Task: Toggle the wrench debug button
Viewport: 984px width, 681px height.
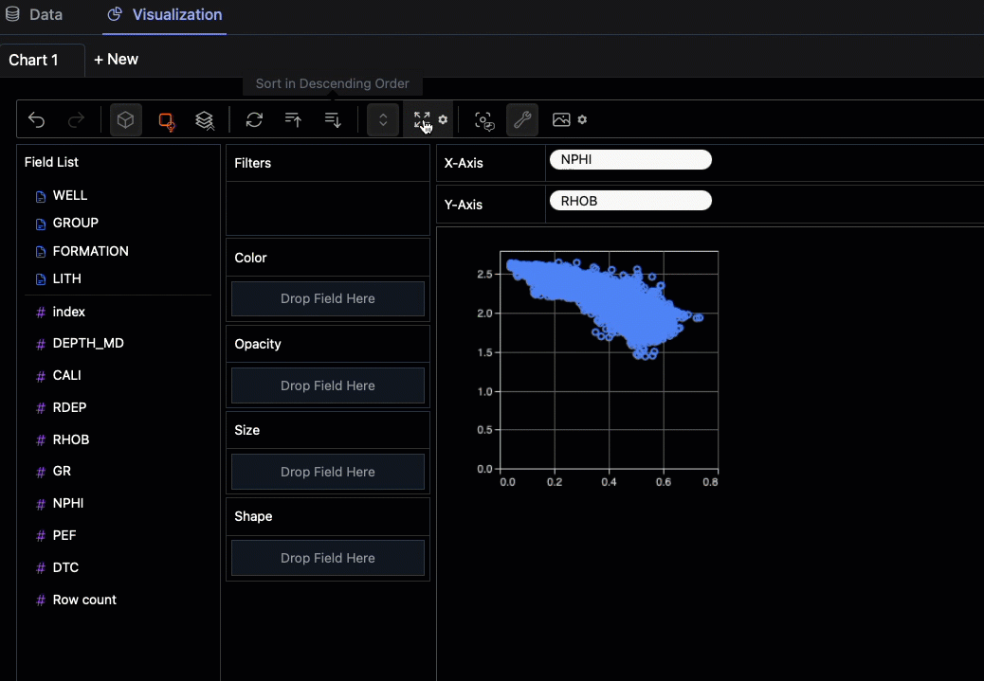Action: (x=522, y=120)
